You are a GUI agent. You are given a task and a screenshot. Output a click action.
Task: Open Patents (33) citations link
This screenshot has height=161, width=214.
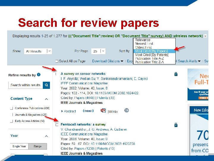coord(106,98)
